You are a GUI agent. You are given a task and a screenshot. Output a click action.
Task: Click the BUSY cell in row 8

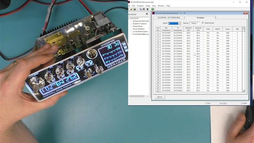pos(217,51)
